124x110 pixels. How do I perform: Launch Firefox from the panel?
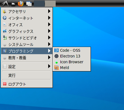point(21,4)
